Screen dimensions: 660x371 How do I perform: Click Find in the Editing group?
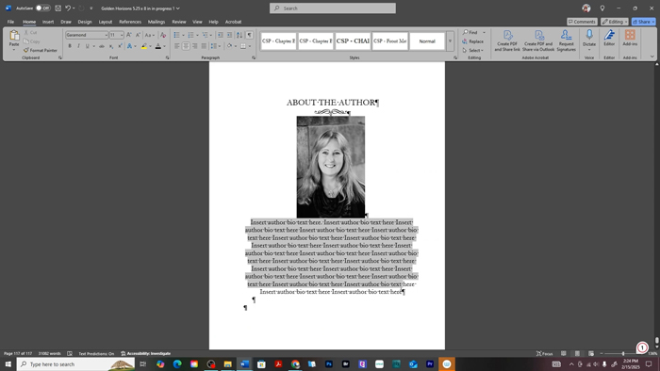[x=470, y=32]
